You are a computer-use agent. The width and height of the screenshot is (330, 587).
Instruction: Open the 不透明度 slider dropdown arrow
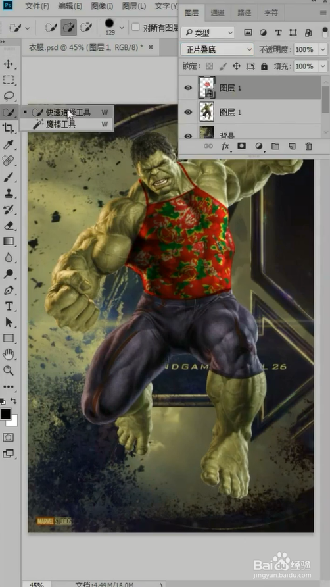point(323,49)
